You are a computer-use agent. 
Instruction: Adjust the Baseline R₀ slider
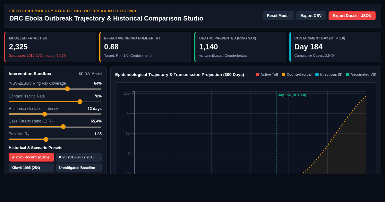tap(55, 139)
